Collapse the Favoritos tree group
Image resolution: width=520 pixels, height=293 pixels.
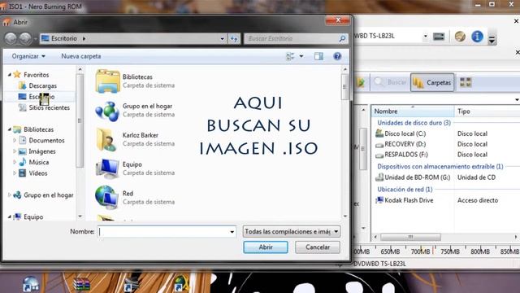pyautogui.click(x=10, y=75)
